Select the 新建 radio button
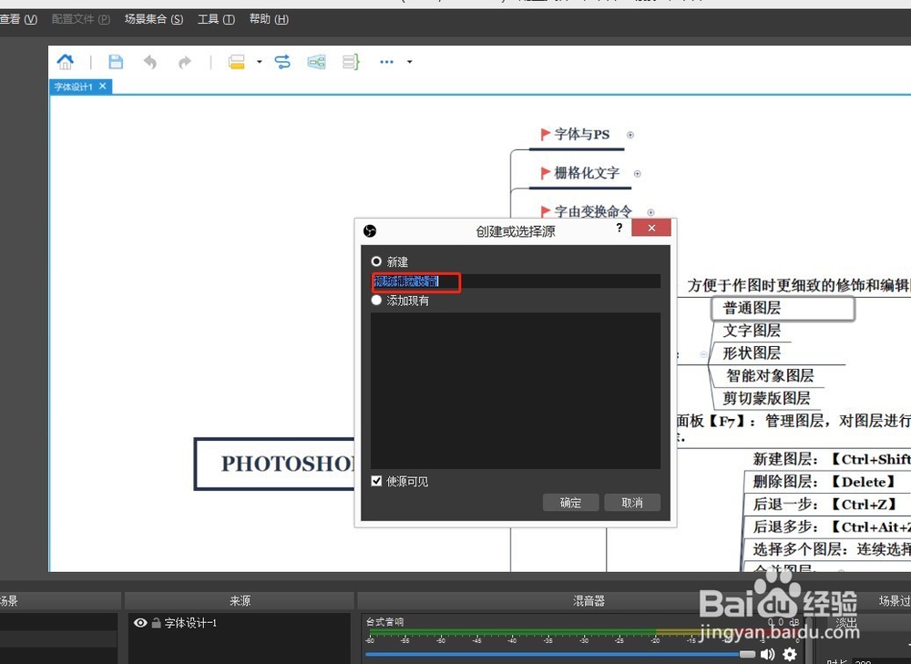The width and height of the screenshot is (911, 664). point(376,261)
